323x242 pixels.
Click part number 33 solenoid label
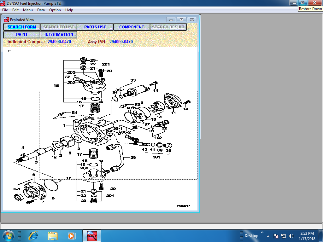133,80
